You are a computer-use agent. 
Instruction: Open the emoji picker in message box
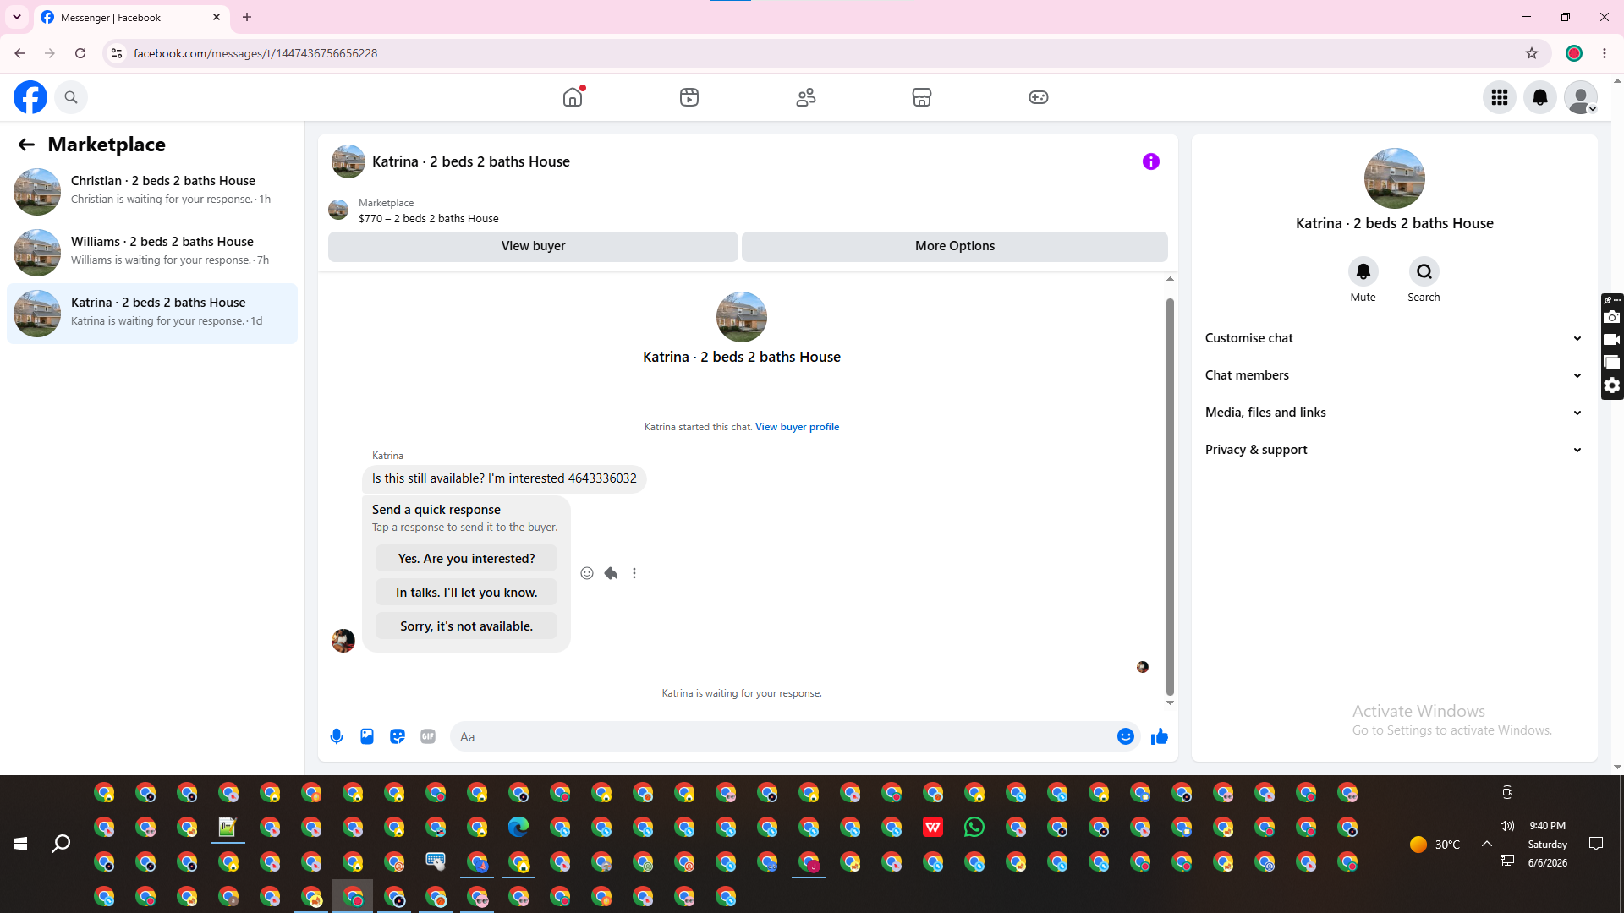[x=1126, y=736]
